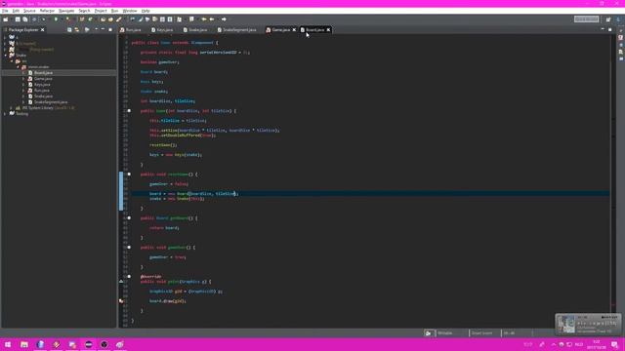Select Run.java in Package Explorer
This screenshot has height=351, width=625.
pos(41,91)
